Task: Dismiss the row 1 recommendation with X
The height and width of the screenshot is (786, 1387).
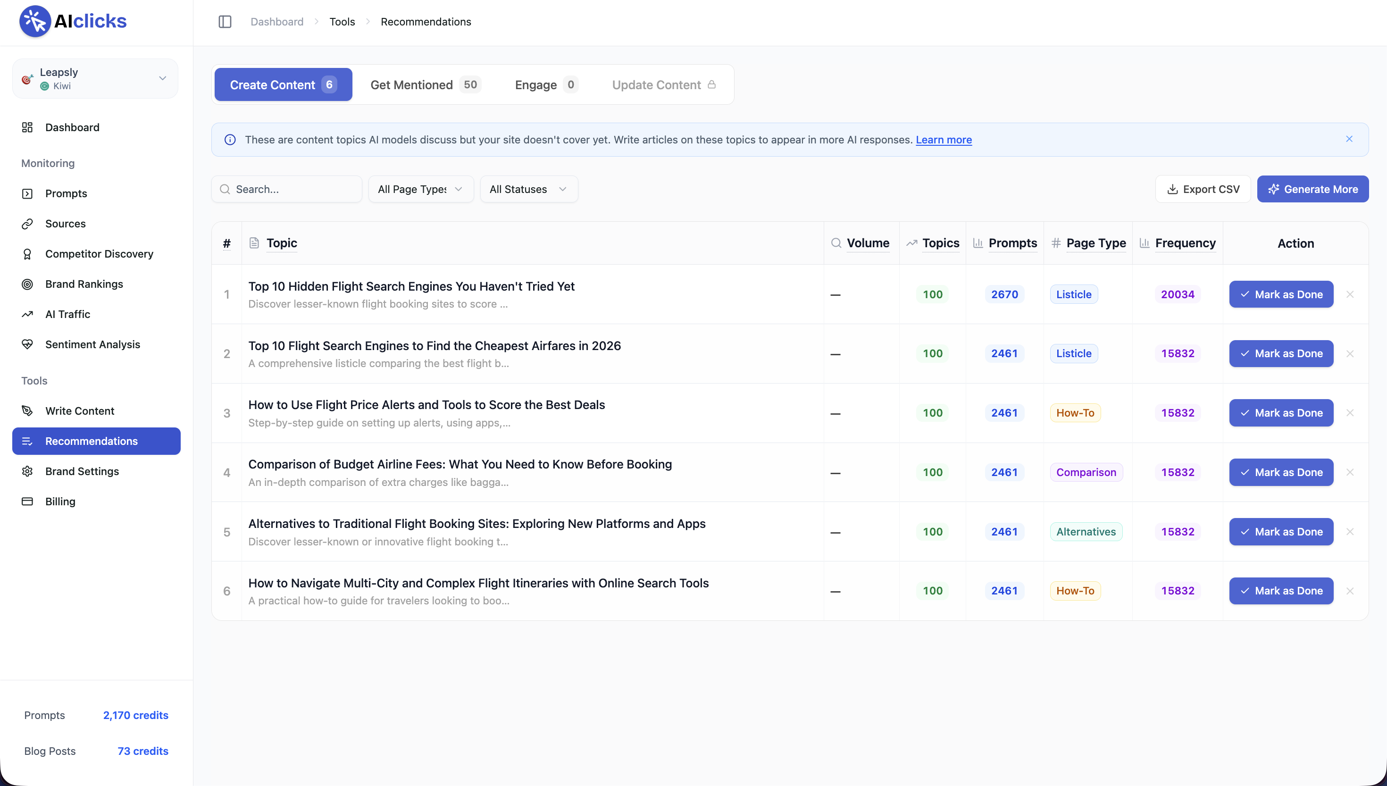Action: 1350,294
